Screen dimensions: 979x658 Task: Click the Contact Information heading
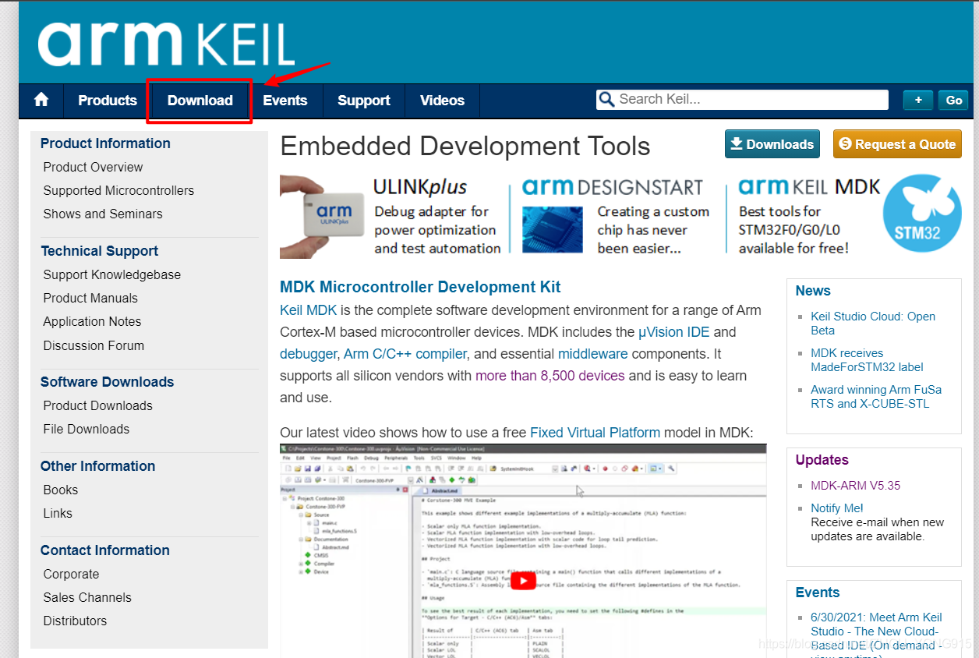(104, 550)
